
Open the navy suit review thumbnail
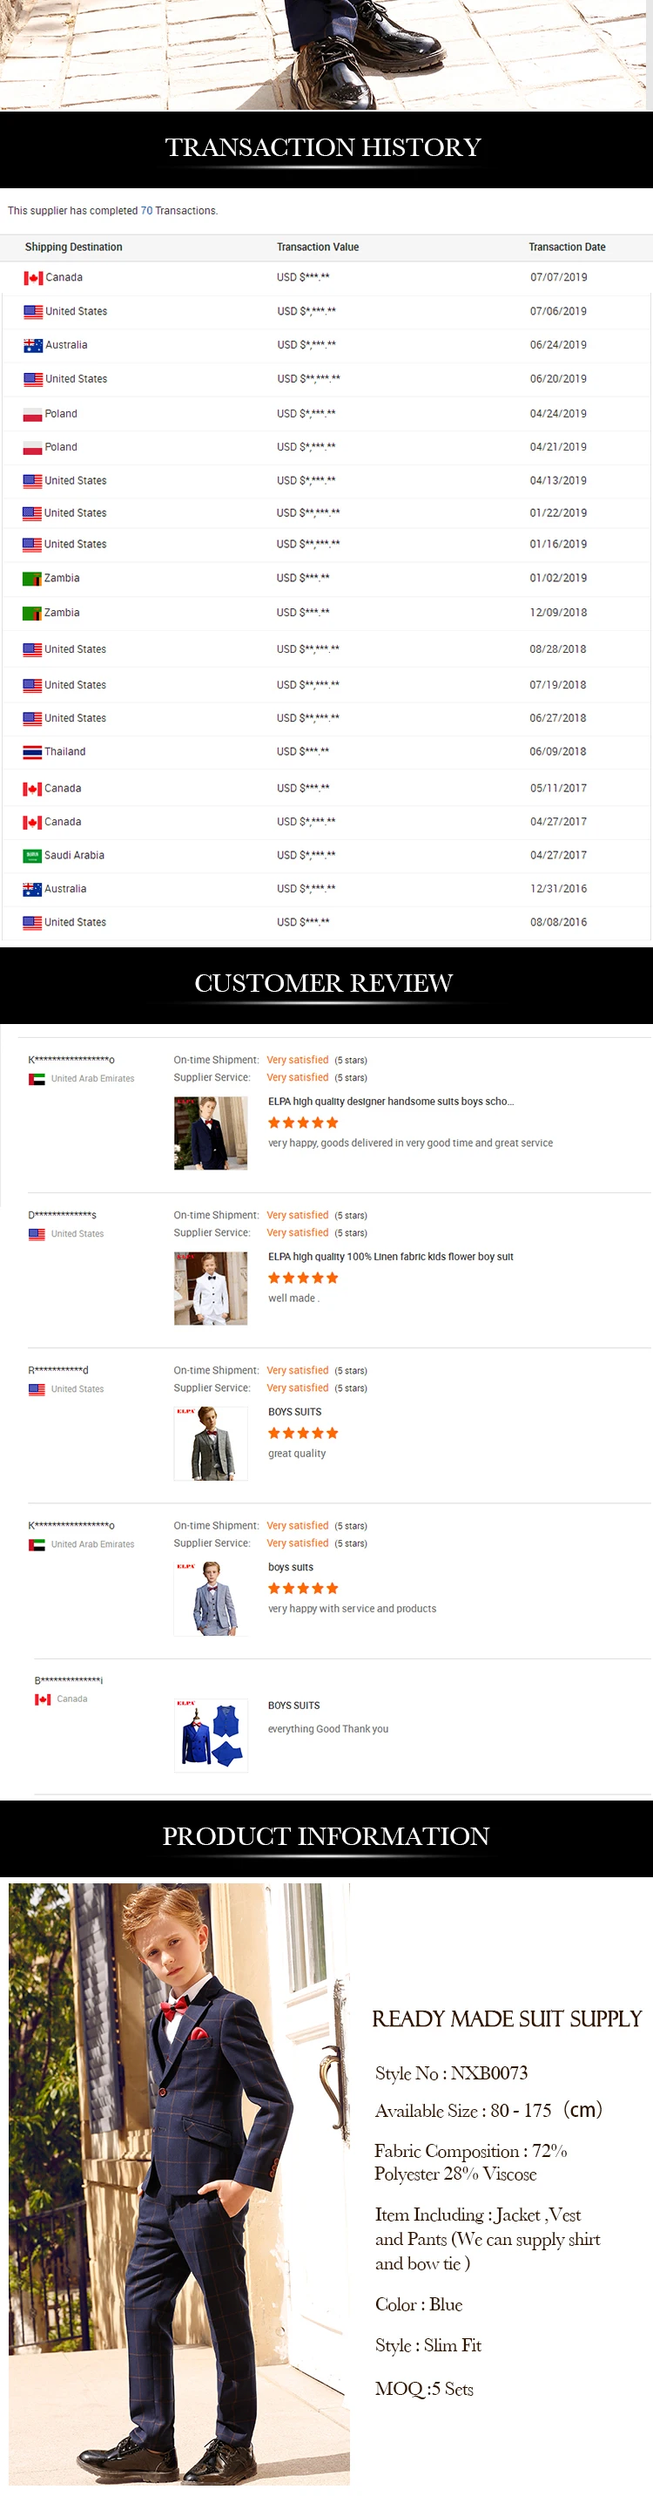pyautogui.click(x=211, y=1133)
